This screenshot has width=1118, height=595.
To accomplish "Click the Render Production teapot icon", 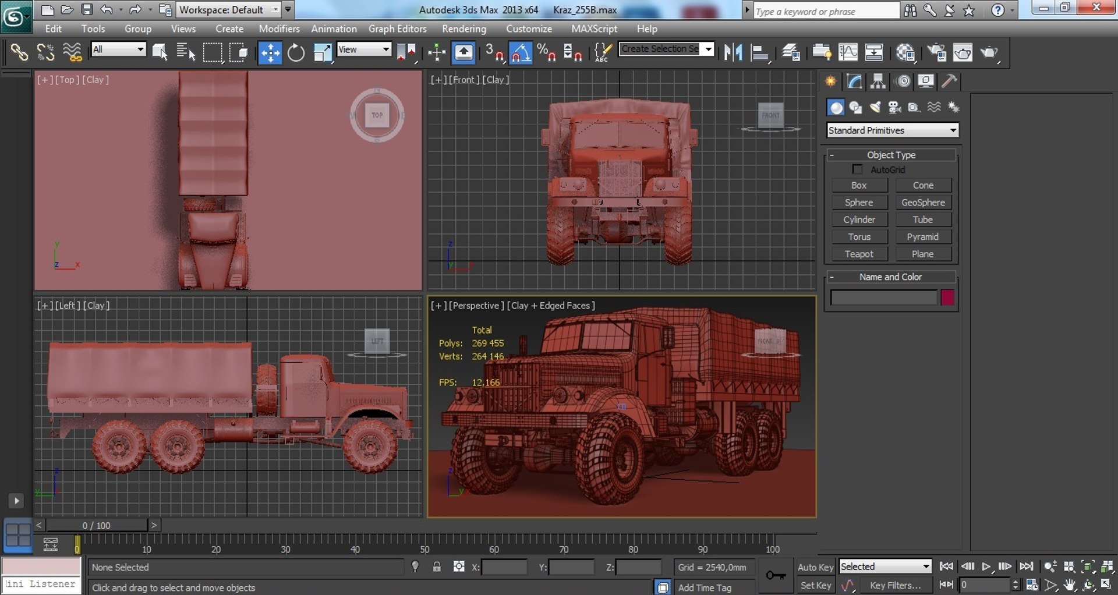I will [x=989, y=53].
